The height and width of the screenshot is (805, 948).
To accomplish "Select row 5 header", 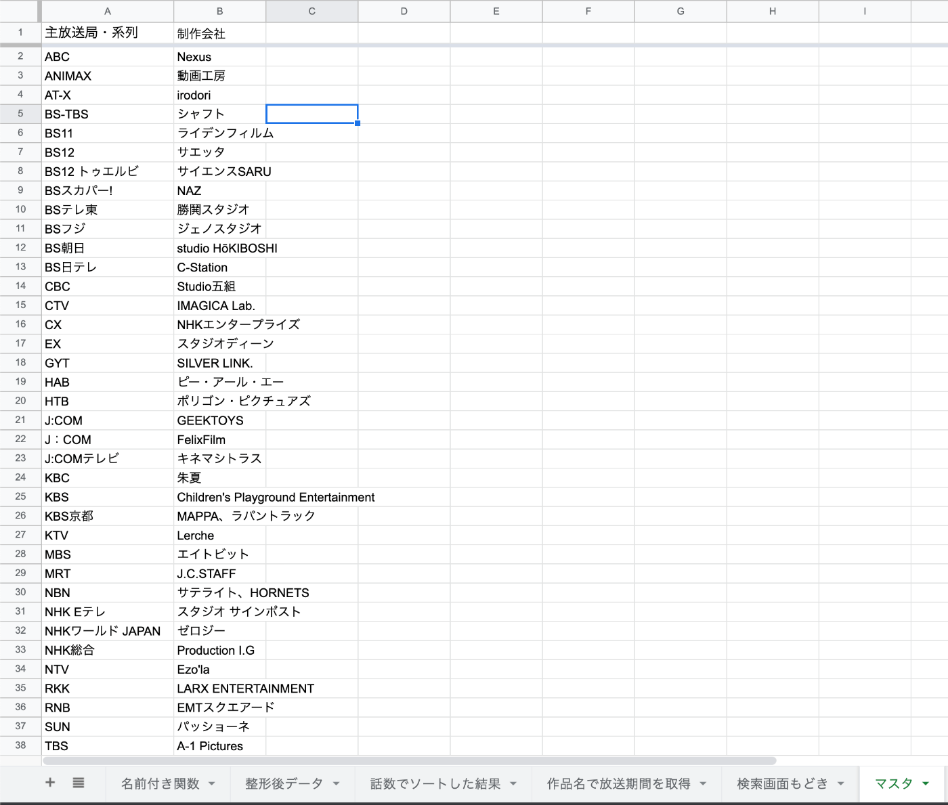I will pyautogui.click(x=20, y=114).
